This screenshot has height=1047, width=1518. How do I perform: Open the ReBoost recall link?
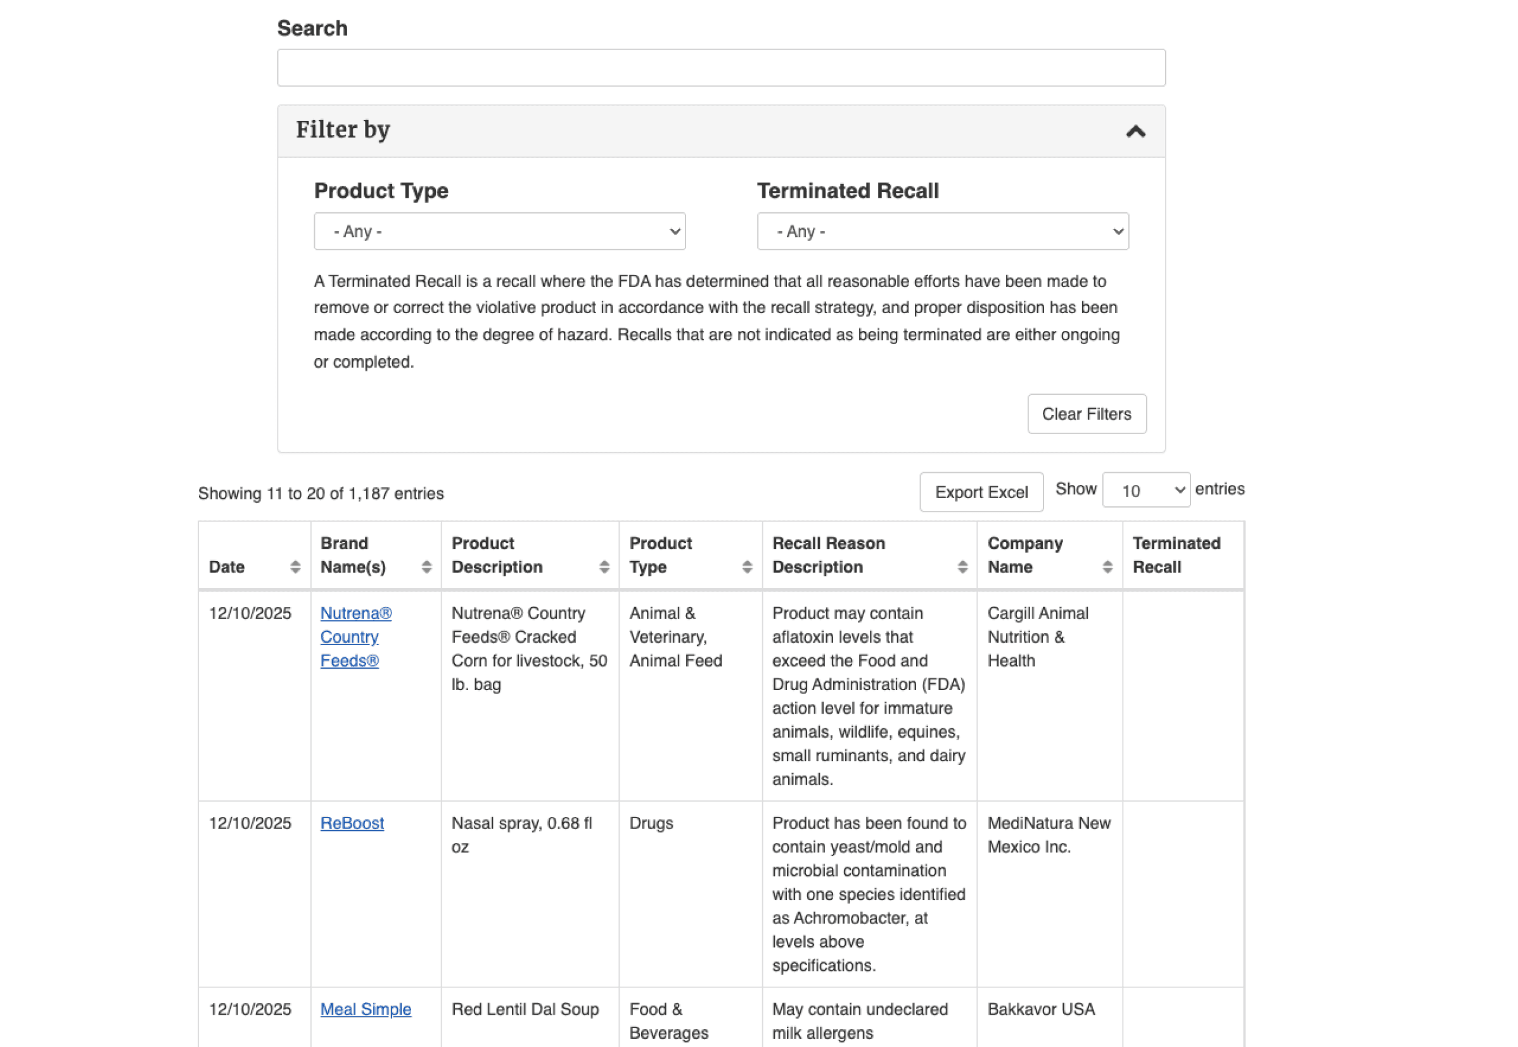(352, 823)
